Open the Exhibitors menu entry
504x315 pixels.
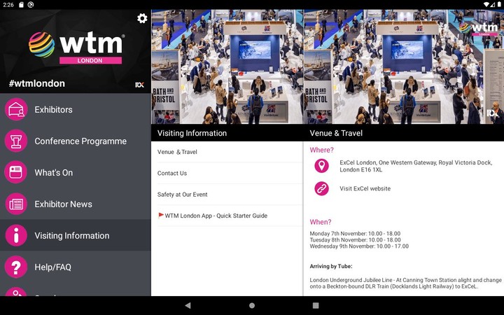76,110
